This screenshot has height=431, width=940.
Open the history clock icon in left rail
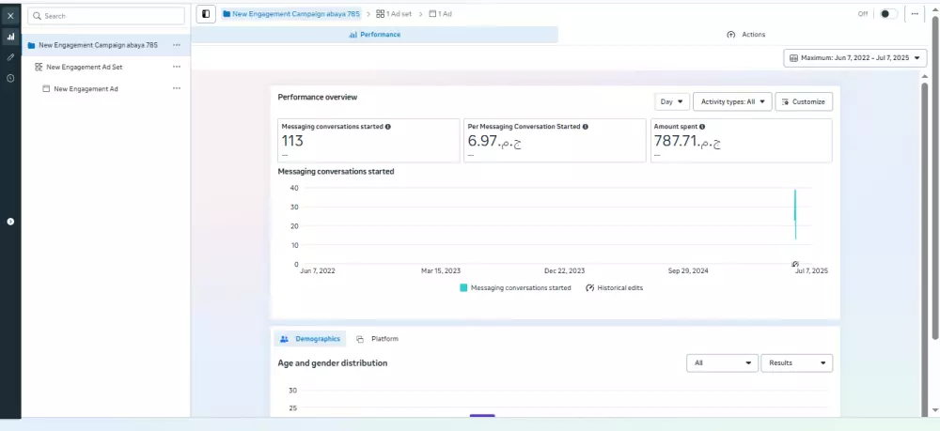[x=10, y=78]
